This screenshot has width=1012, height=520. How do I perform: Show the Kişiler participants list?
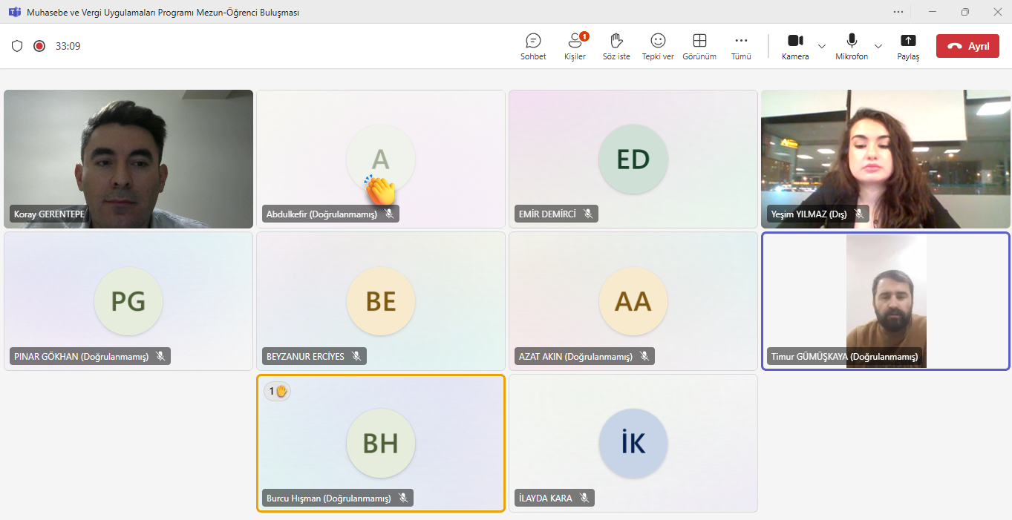click(575, 46)
